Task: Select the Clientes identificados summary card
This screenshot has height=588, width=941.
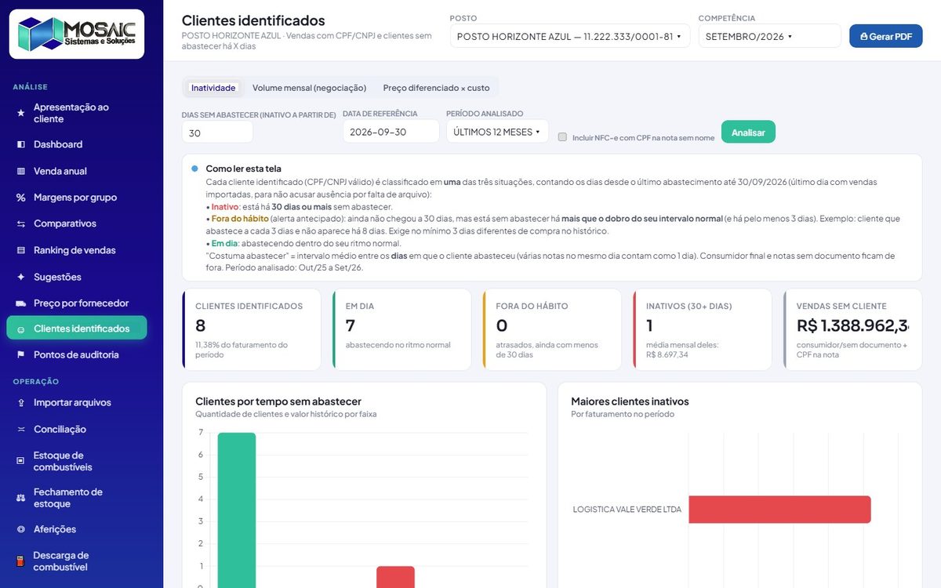Action: 252,329
